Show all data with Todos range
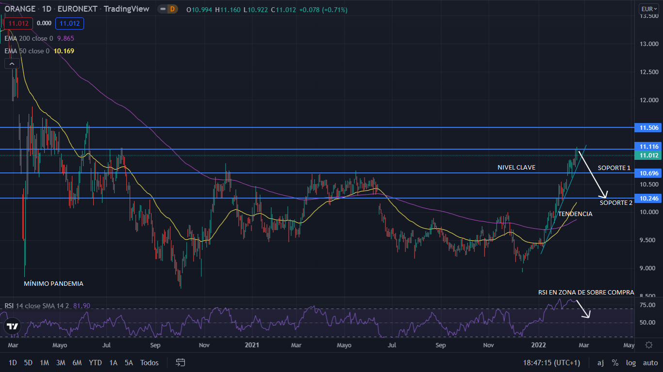The width and height of the screenshot is (663, 372). [149, 362]
